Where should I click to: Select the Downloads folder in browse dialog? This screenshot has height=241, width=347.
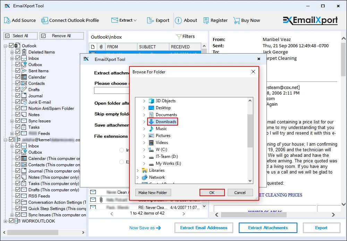tap(166, 122)
